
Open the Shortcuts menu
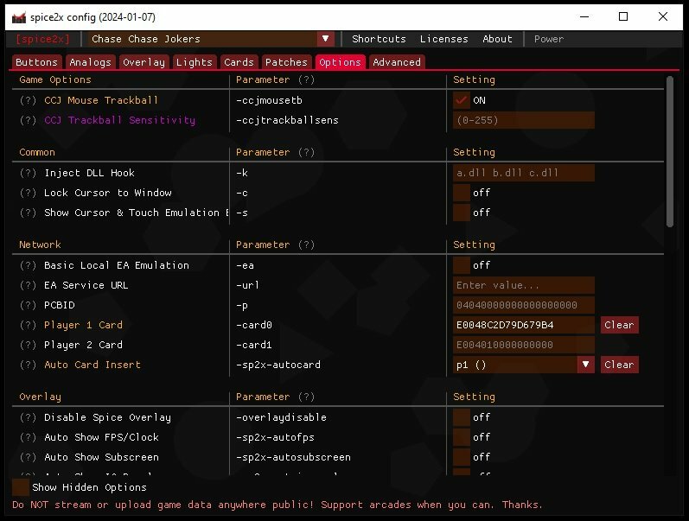click(379, 39)
